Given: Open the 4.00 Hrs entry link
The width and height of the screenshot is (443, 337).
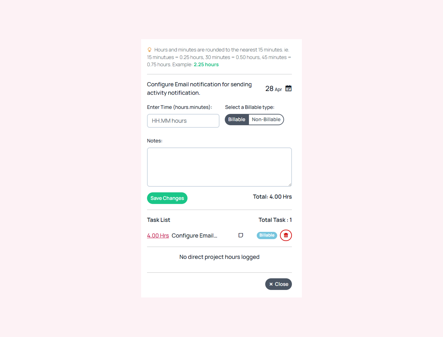Looking at the screenshot, I should 158,236.
